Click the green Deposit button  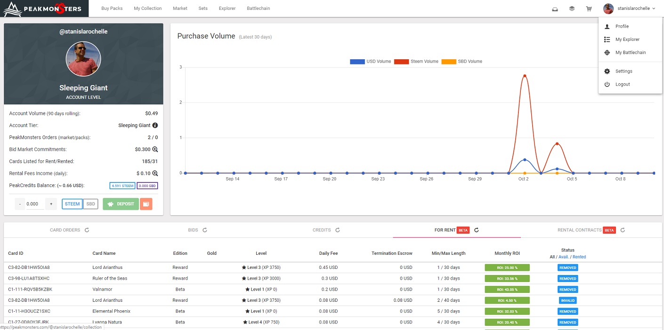(121, 204)
